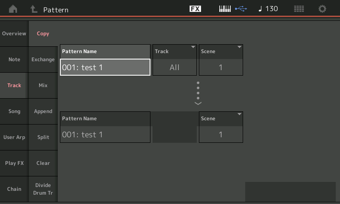
Task: Open the destination Scene dropdown
Action: click(221, 127)
